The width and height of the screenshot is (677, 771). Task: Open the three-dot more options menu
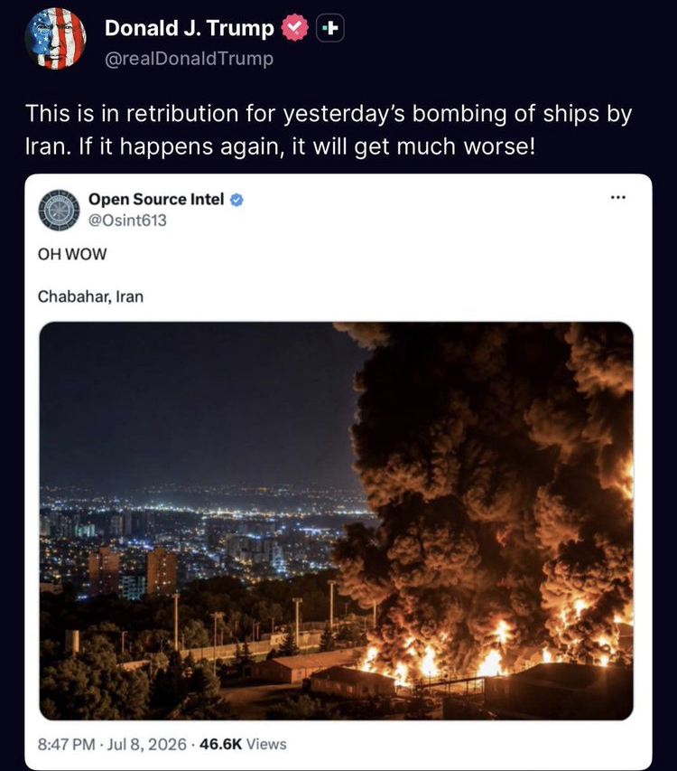click(618, 198)
